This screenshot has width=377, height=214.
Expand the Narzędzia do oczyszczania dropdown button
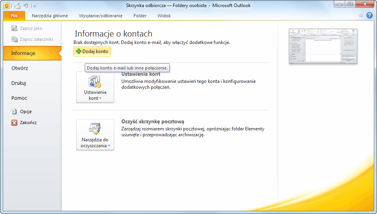tap(95, 135)
